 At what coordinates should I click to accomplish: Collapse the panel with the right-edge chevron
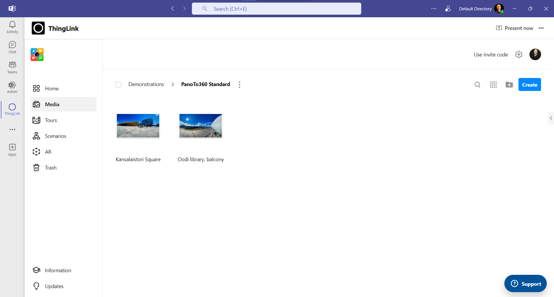[551, 118]
